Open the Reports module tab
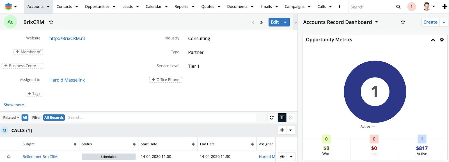The image size is (449, 162). click(x=181, y=7)
